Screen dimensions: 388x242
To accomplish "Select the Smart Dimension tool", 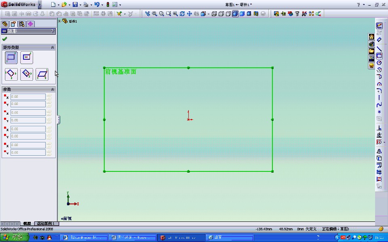I will [379, 40].
